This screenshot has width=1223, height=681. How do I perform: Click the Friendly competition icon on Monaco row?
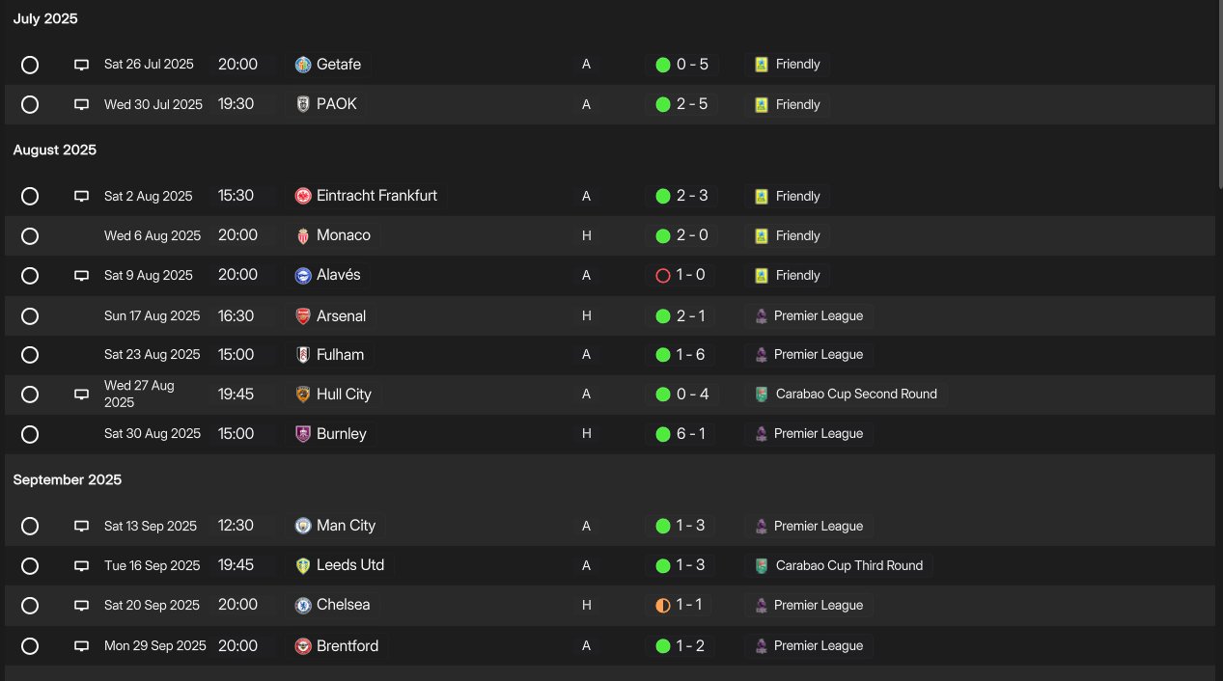coord(762,235)
